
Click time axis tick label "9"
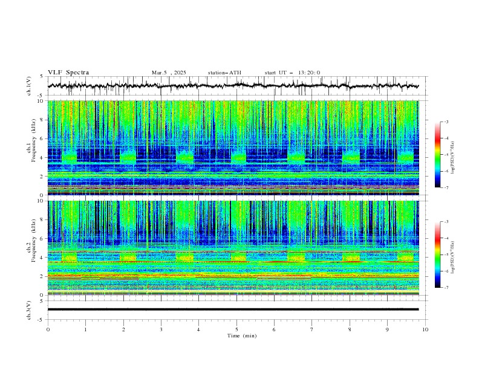(x=387, y=329)
